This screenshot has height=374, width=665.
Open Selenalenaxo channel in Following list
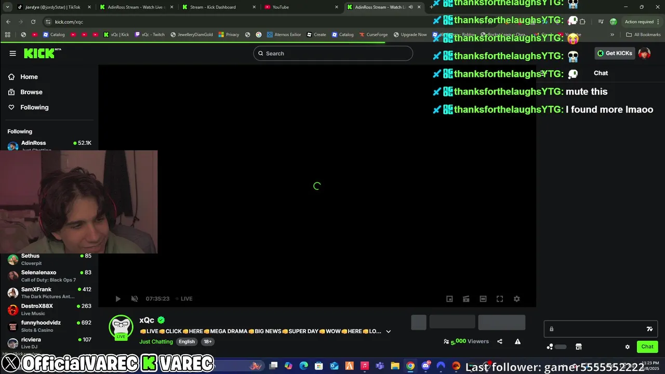point(49,276)
